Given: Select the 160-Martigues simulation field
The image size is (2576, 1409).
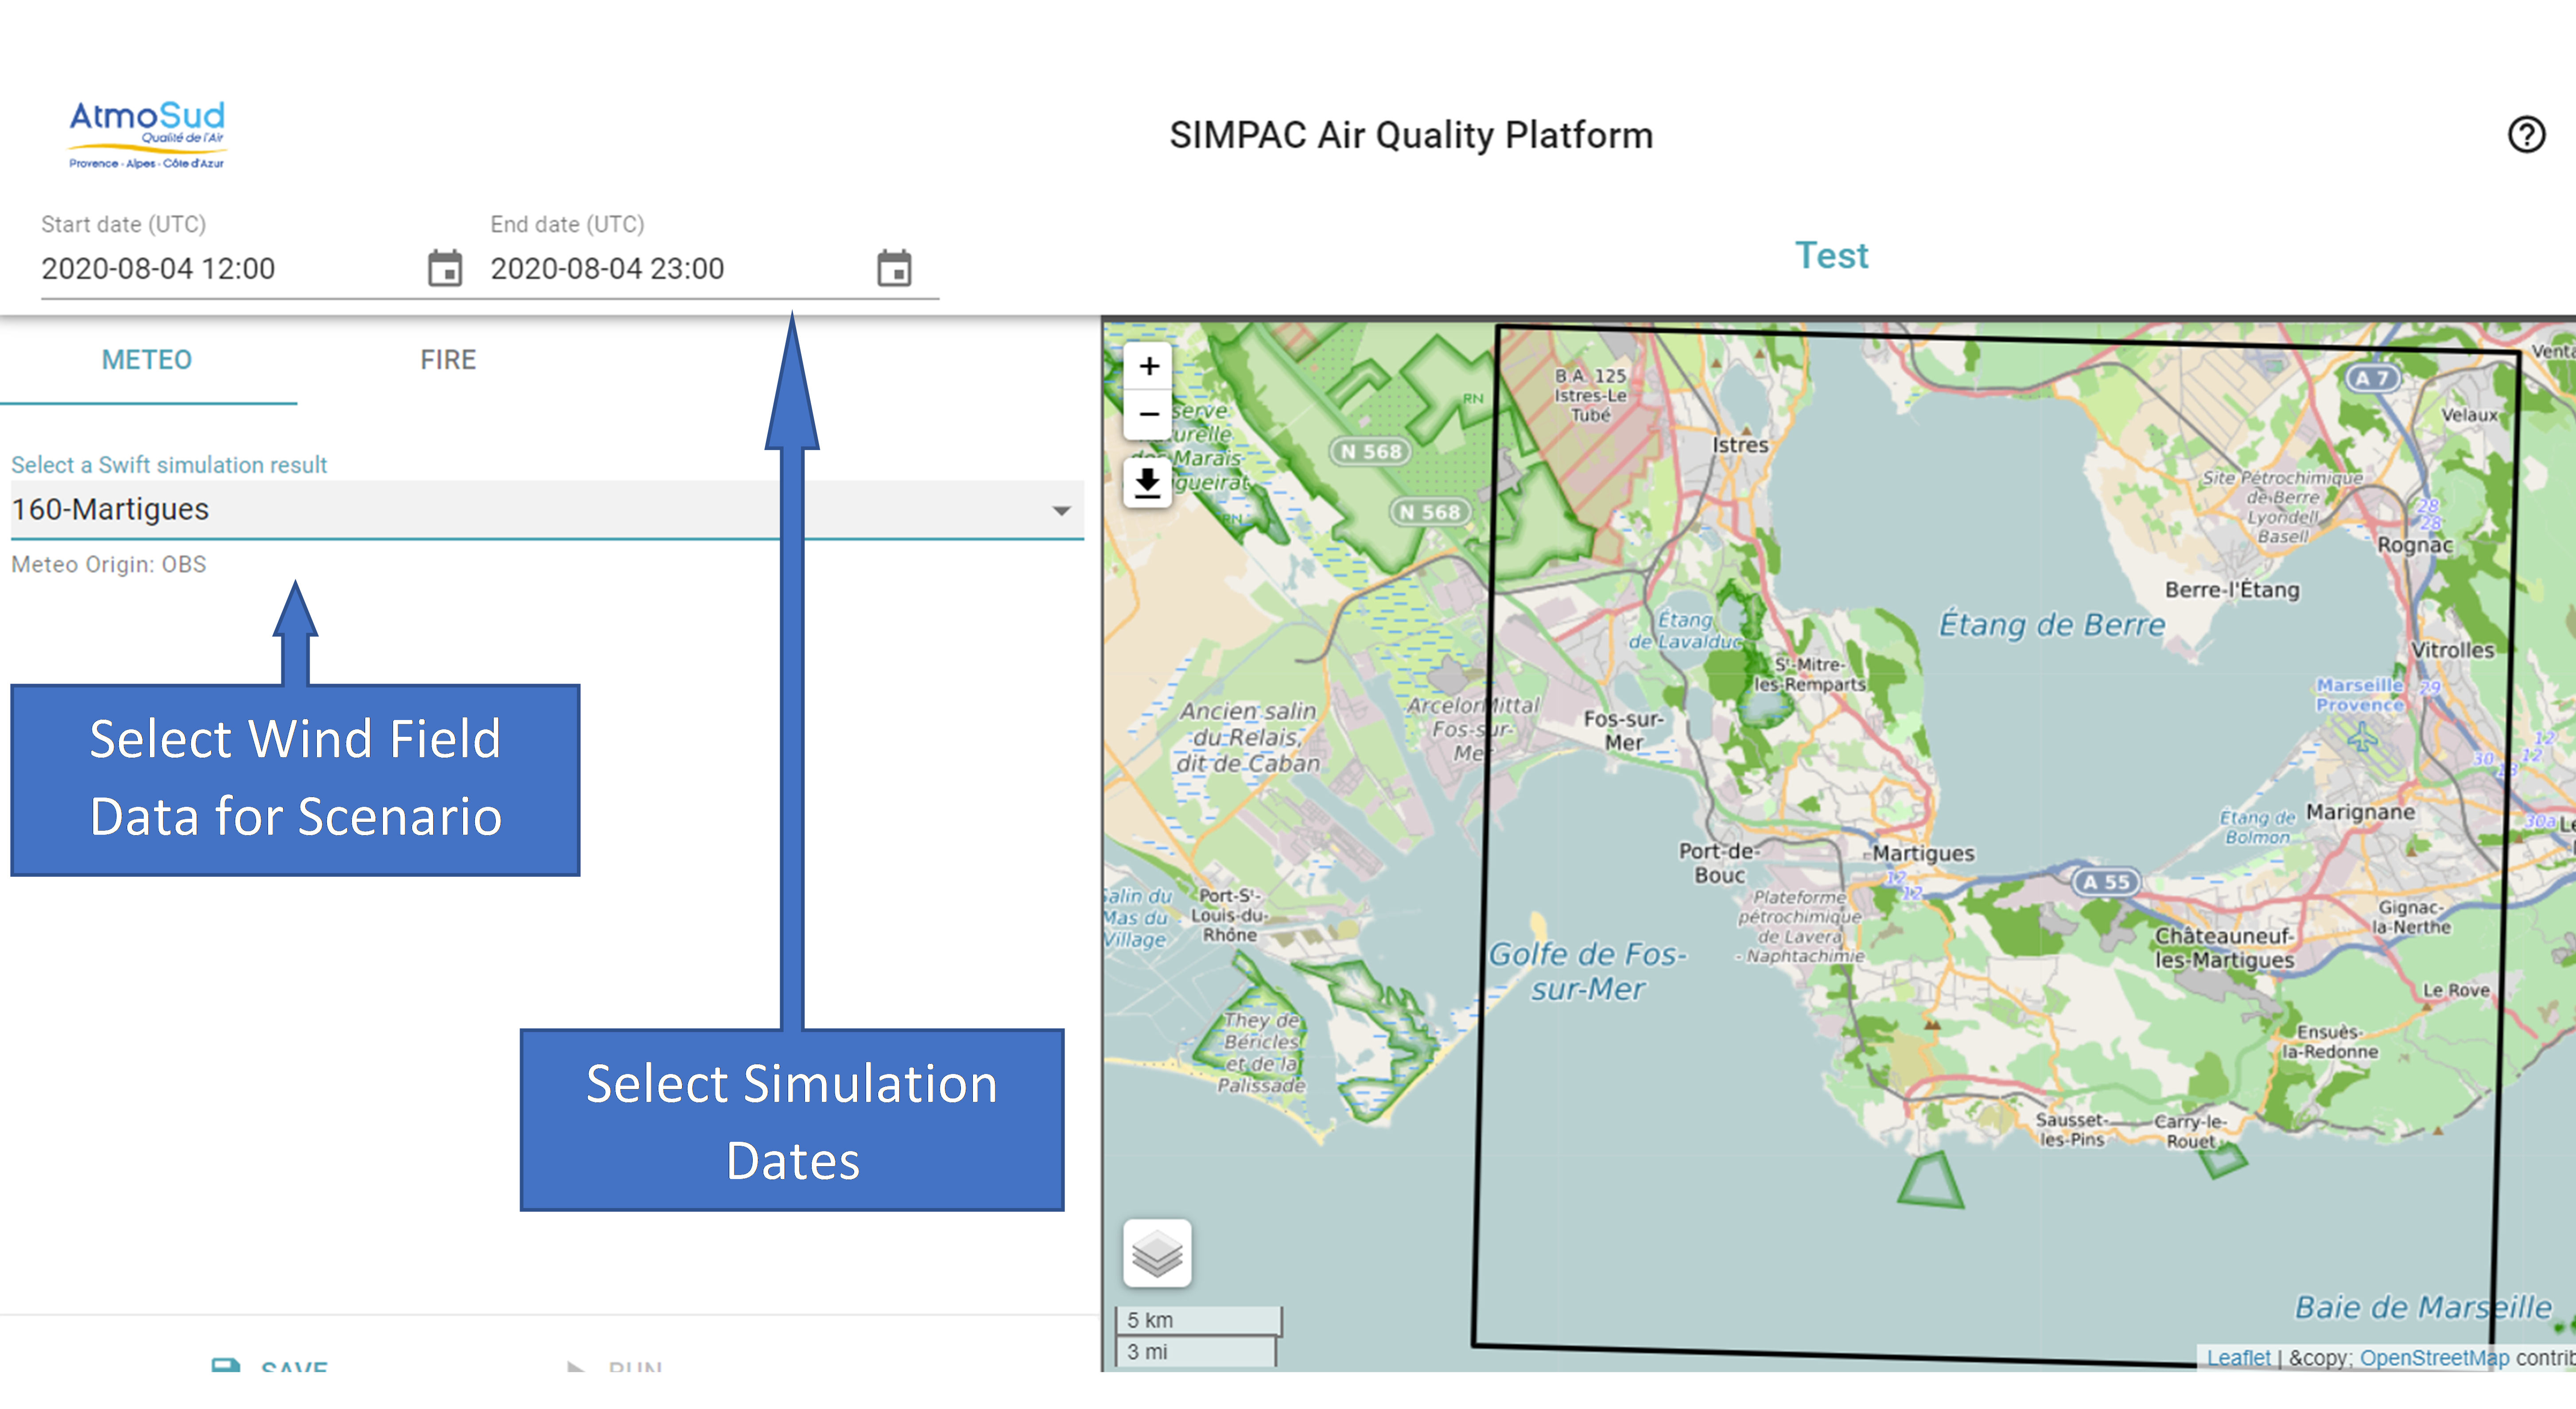Looking at the screenshot, I should [546, 510].
